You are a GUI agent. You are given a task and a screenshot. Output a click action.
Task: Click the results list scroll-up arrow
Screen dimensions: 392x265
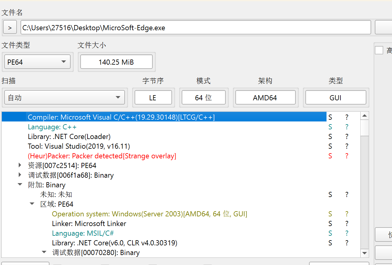(365, 116)
